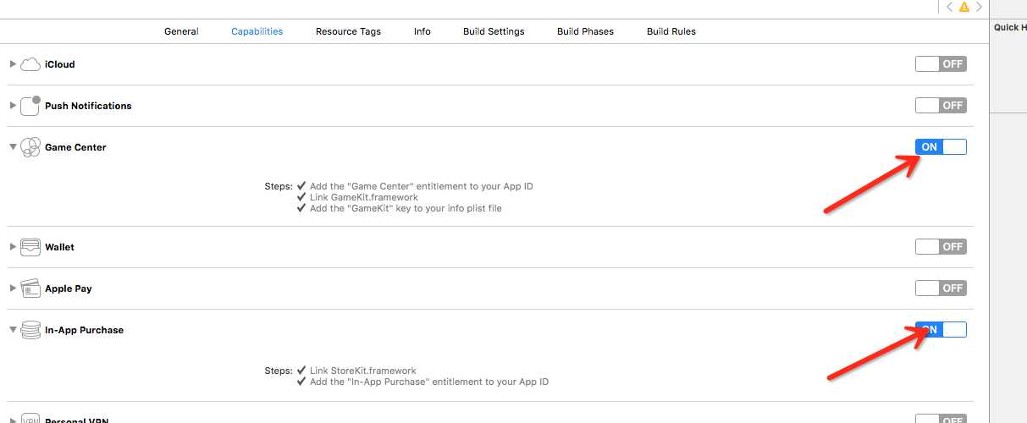Click the Apple Pay label
Viewport: 1027px width, 423px height.
[69, 288]
